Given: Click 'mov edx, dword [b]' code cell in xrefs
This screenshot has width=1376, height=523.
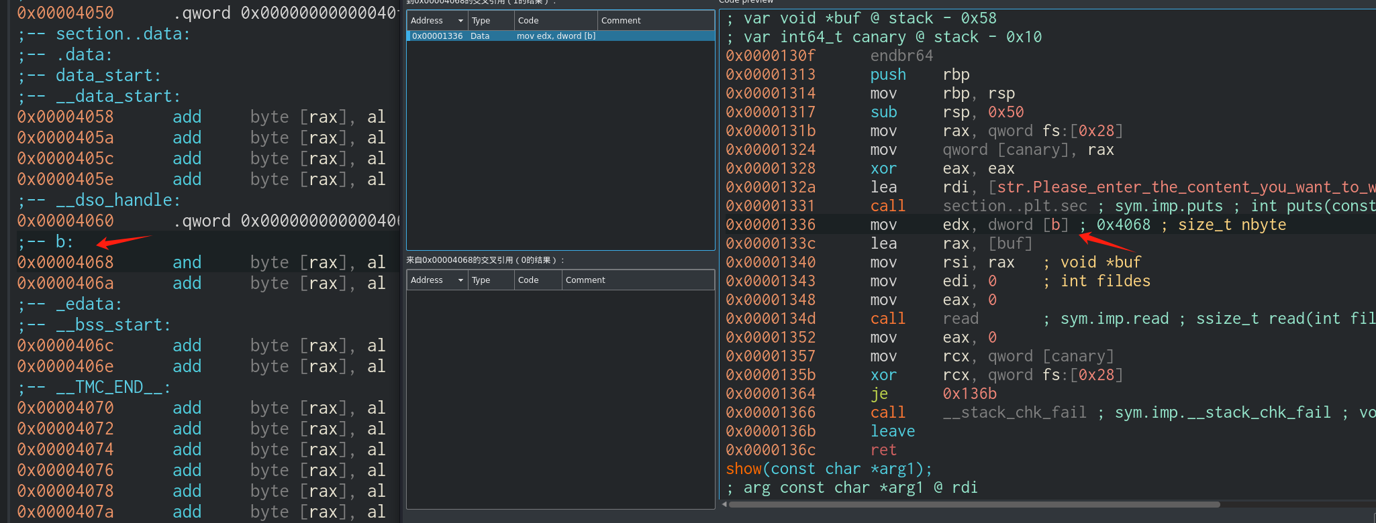Looking at the screenshot, I should 556,36.
